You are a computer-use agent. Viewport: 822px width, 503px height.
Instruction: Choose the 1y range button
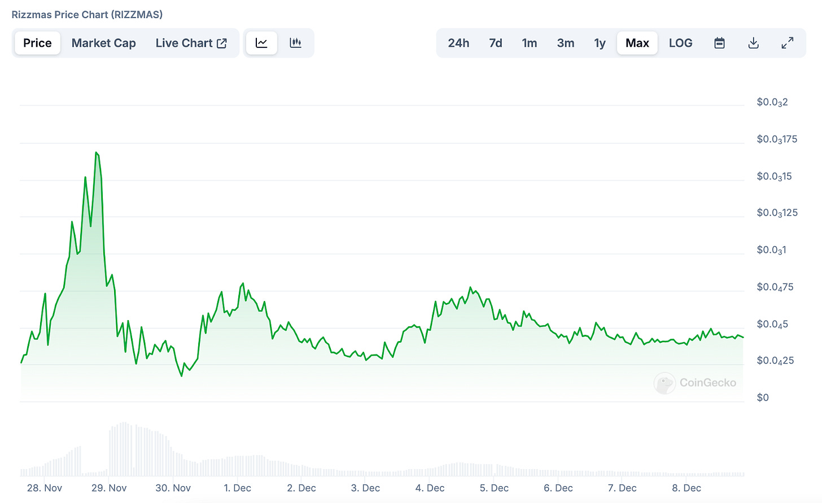click(599, 42)
